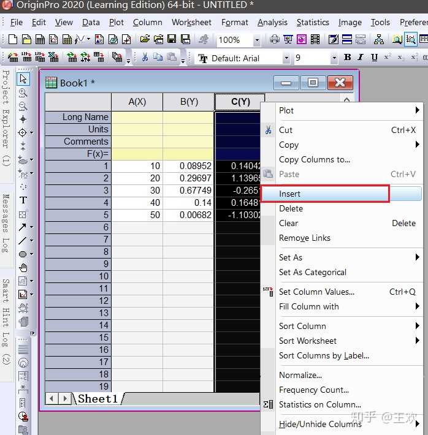Toggle Bold text formatting
428x435 pixels.
[347, 58]
